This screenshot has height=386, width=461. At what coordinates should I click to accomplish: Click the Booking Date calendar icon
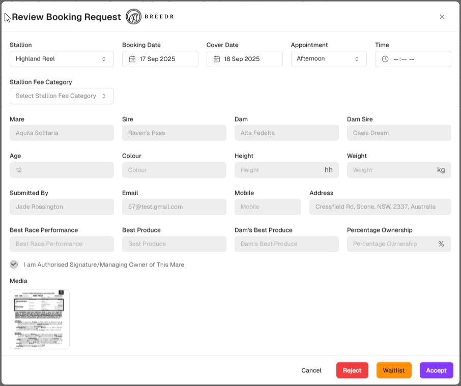pos(132,59)
